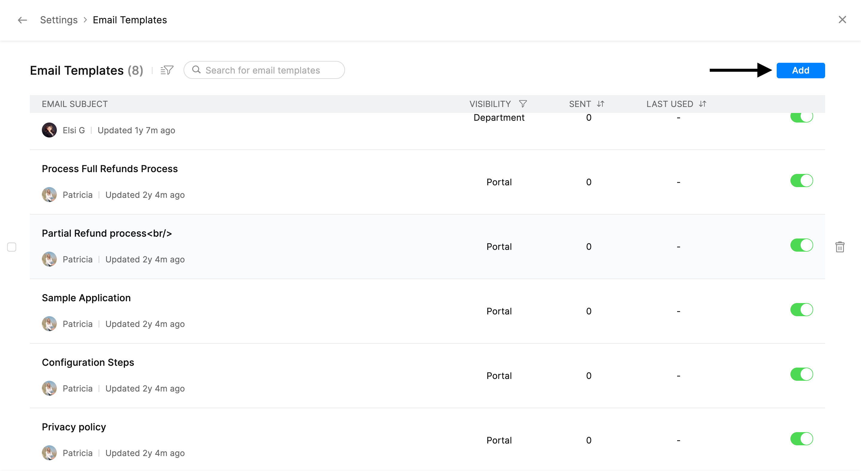Open the sort and filter templates icon
861x471 pixels.
click(167, 70)
